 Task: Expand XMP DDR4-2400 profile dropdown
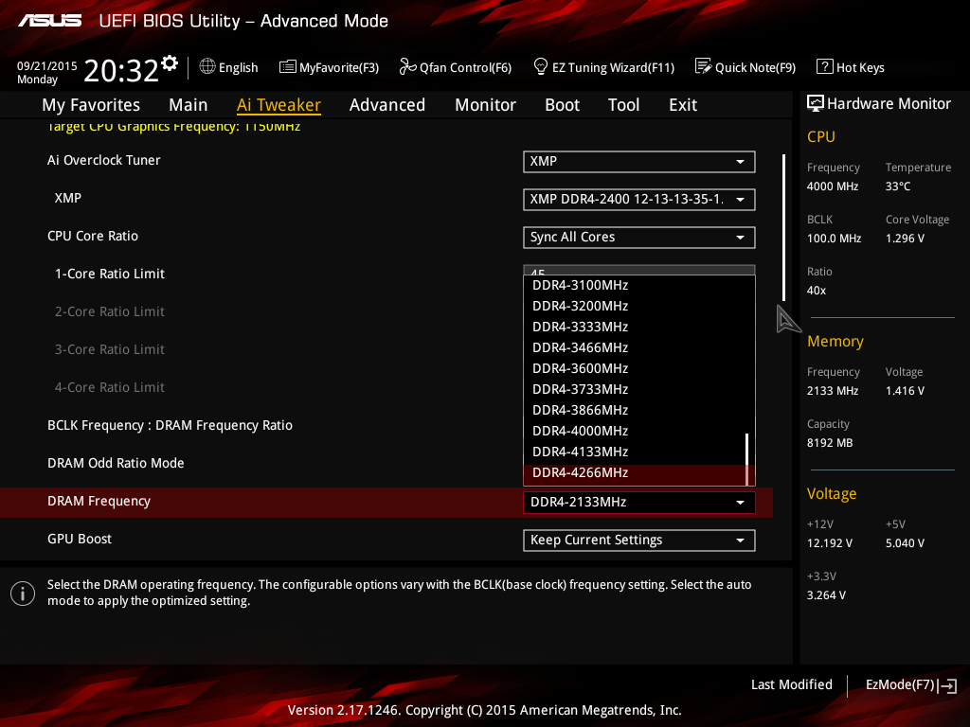639,199
